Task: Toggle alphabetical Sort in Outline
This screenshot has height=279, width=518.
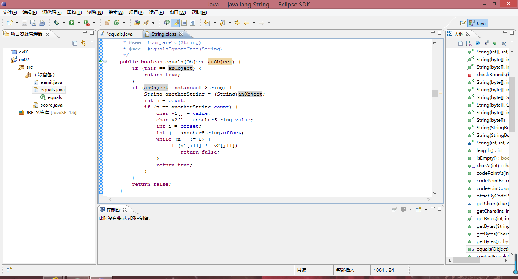Action: tap(469, 43)
